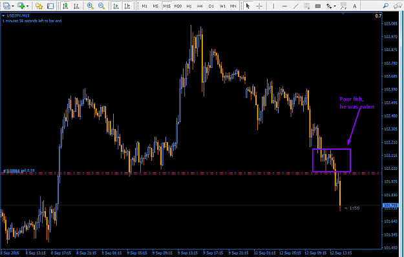Click the USDJPY,M15 chart title
404x257 pixels.
pos(18,15)
